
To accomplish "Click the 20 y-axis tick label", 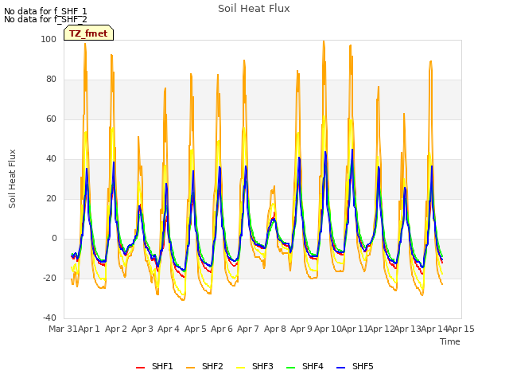I will 51,199.
